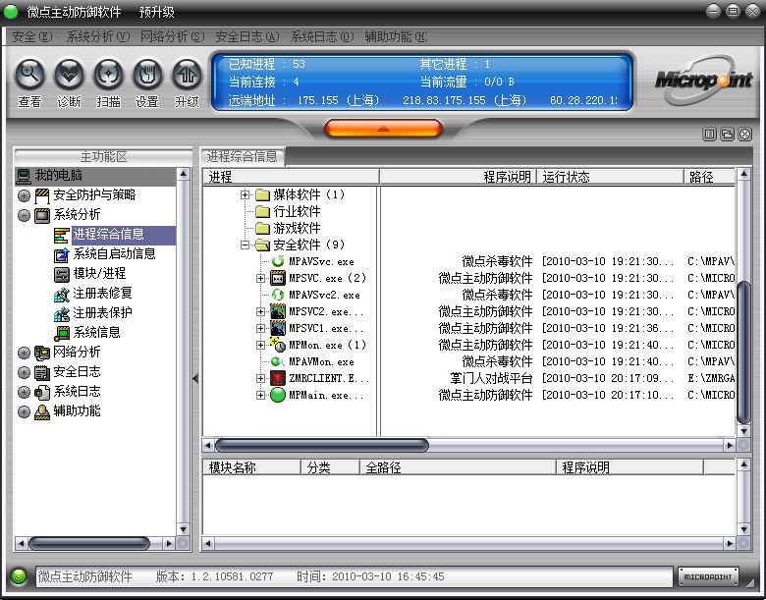This screenshot has height=600, width=766.
Task: Click the MPAVMon.exe magnifier icon
Action: click(278, 361)
